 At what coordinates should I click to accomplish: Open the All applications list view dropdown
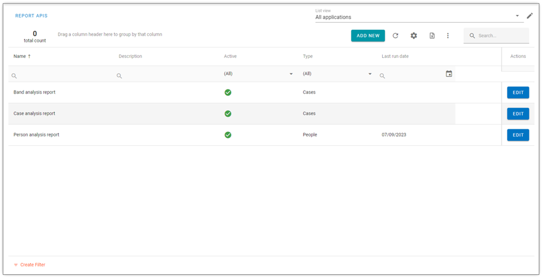click(x=419, y=17)
